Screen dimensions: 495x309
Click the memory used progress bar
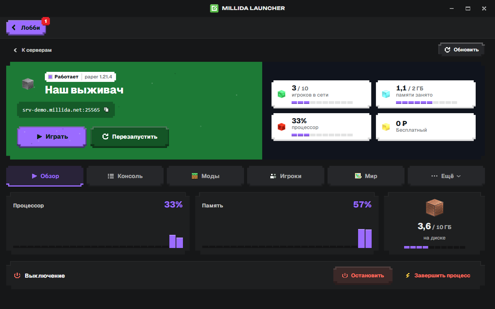[x=427, y=103]
